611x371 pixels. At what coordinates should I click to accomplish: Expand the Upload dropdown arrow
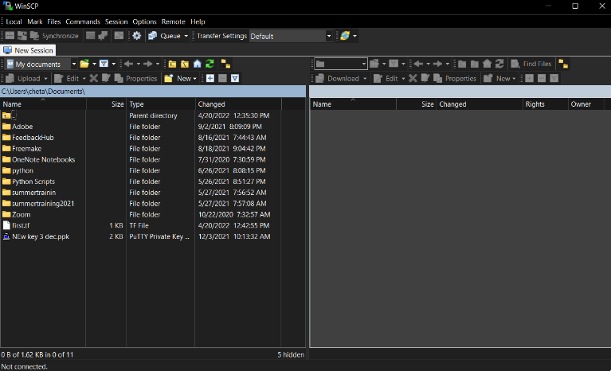[x=45, y=79]
